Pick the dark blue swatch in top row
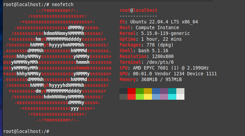Image resolution: width=245 pixels, height=136 pixels. point(156,91)
